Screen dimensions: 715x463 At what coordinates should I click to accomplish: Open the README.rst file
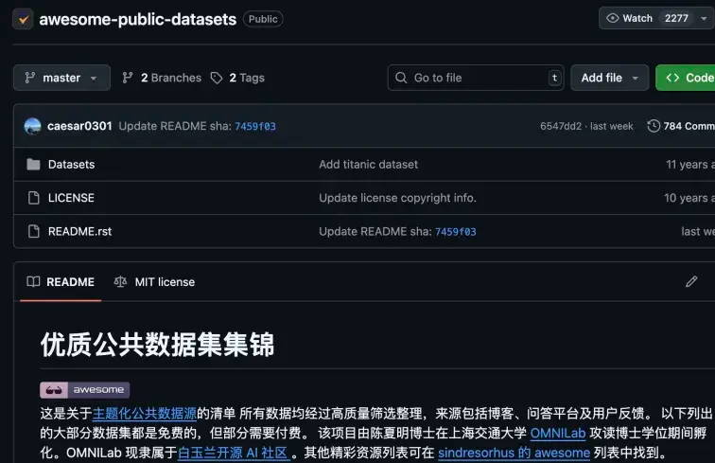click(x=79, y=231)
